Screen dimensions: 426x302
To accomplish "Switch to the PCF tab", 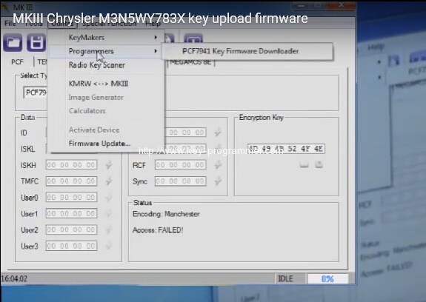I will click(x=17, y=62).
